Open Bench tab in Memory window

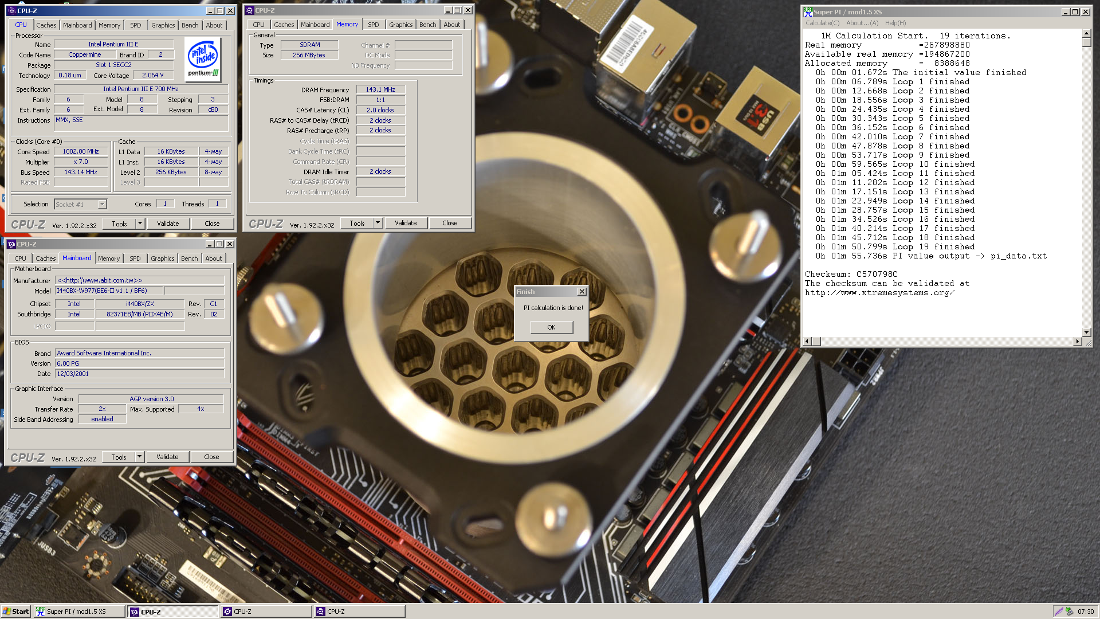point(427,25)
